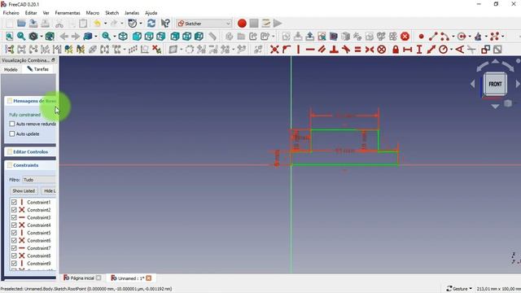Viewport: 521px width, 293px height.
Task: Enable the Auto update checkbox
Action: (12, 133)
